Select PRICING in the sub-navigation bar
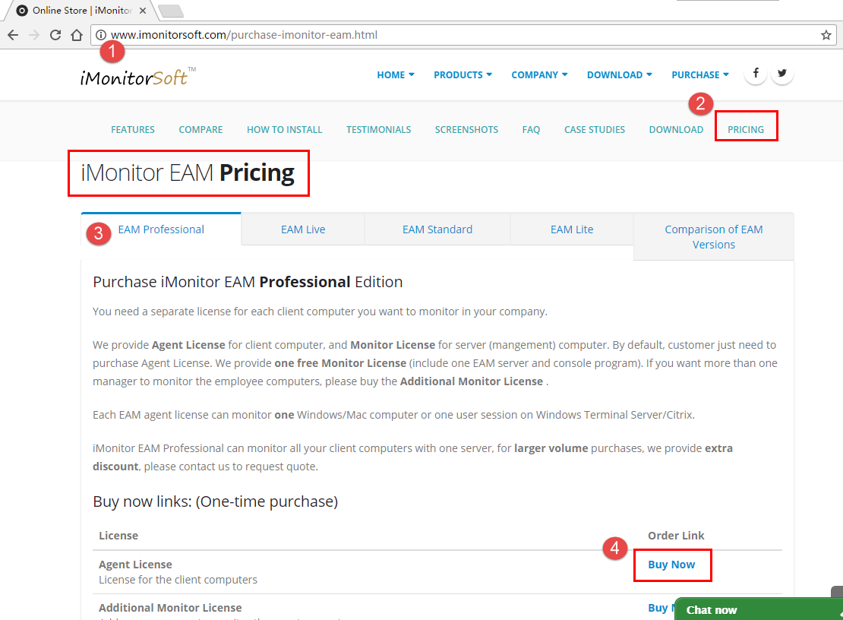This screenshot has width=843, height=620. coord(746,130)
